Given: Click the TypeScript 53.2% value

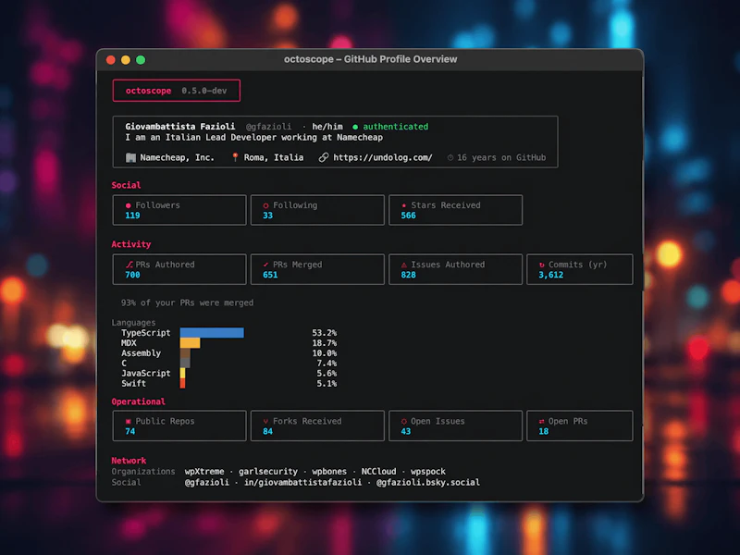Looking at the screenshot, I should click(x=325, y=333).
